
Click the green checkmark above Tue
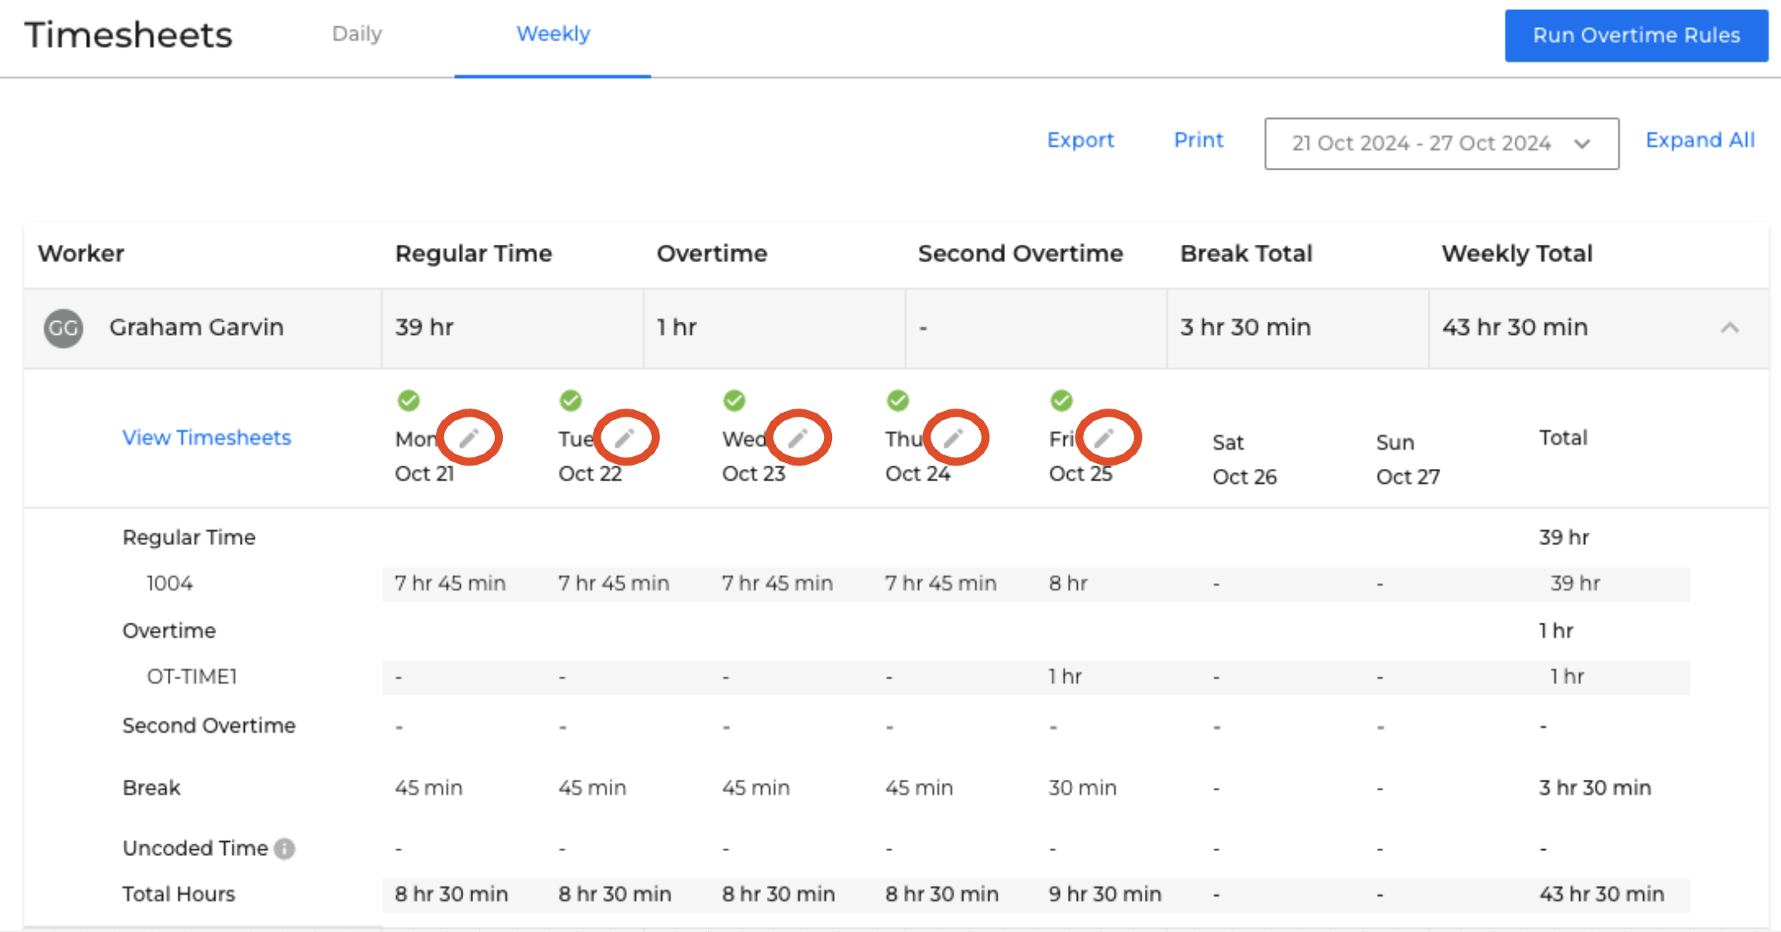coord(571,400)
